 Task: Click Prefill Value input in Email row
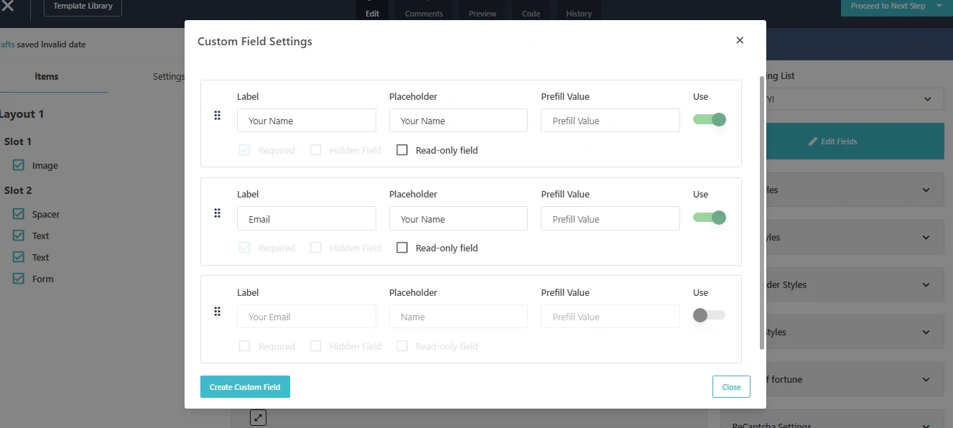pyautogui.click(x=610, y=219)
